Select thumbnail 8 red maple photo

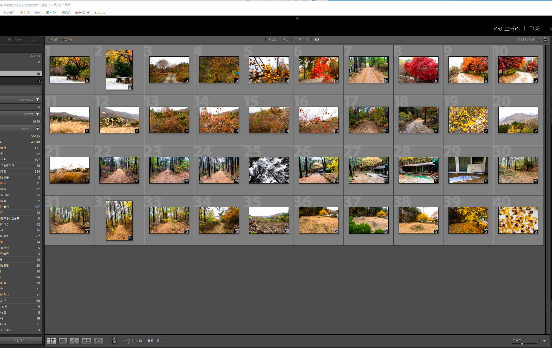[418, 70]
